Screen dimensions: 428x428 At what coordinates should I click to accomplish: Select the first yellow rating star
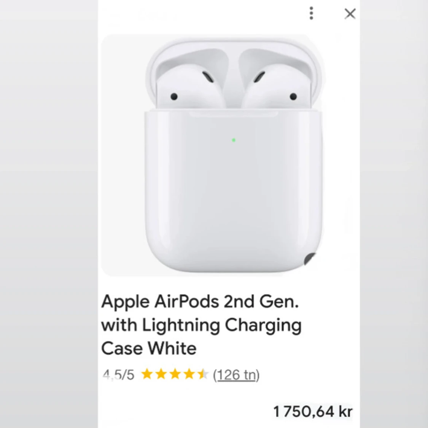point(147,374)
